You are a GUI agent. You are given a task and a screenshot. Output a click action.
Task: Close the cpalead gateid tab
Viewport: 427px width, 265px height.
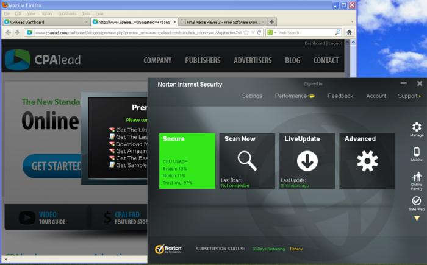(x=175, y=22)
